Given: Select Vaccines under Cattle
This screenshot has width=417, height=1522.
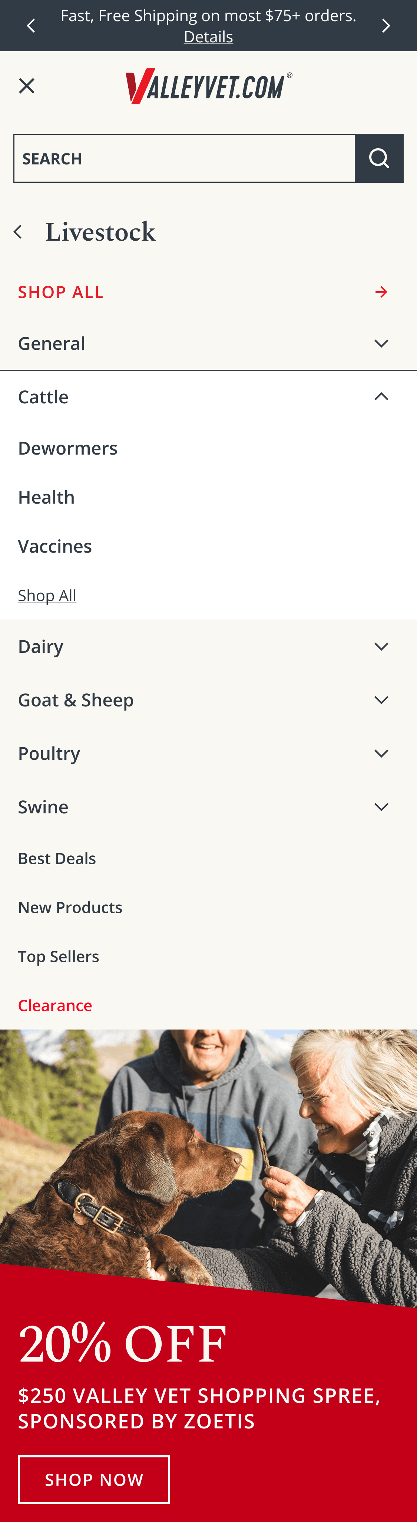Looking at the screenshot, I should click(55, 547).
